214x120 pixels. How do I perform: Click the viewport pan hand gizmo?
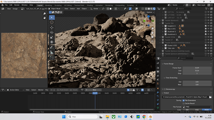pos(152,33)
